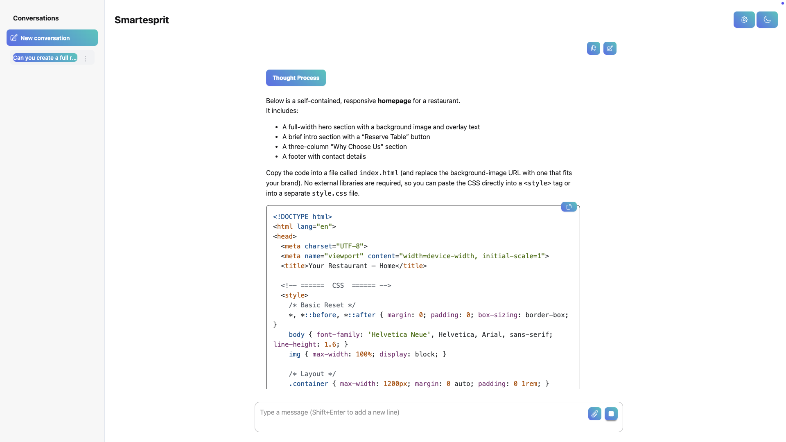Click the small blue dot in the top corner

click(x=782, y=3)
